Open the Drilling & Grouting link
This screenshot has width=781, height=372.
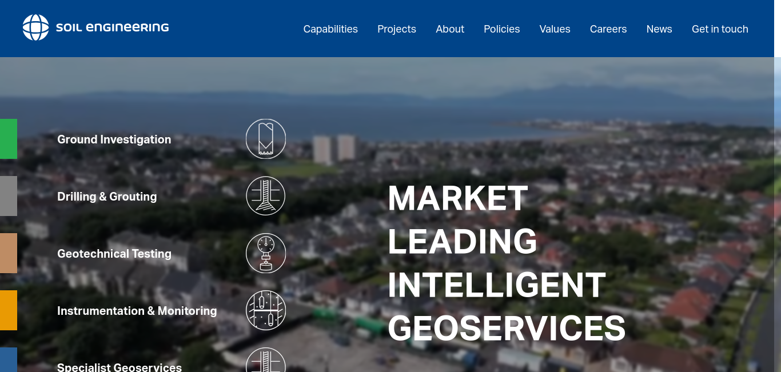pyautogui.click(x=107, y=197)
